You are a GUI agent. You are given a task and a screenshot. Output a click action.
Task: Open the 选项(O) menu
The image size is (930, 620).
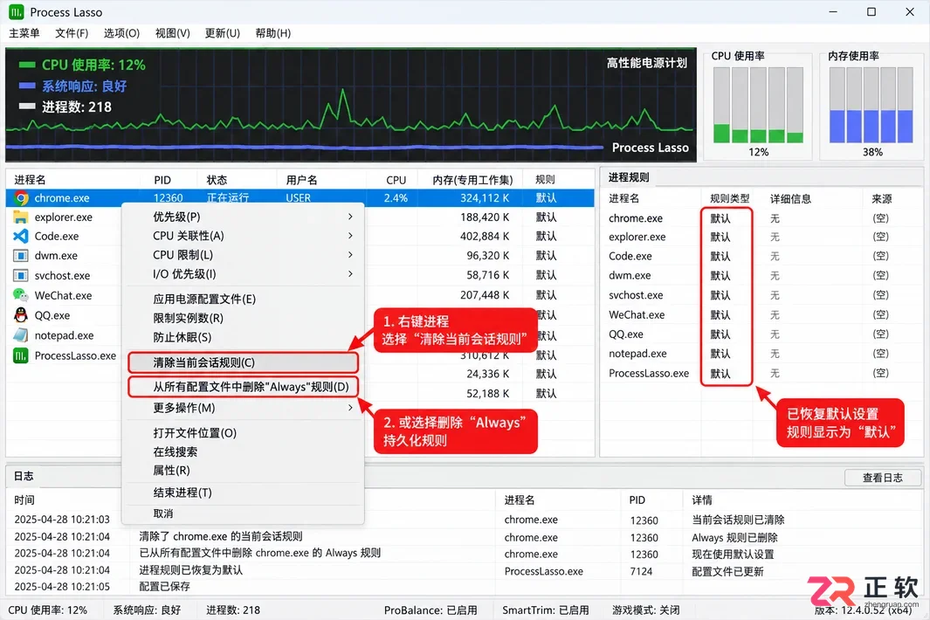[121, 33]
